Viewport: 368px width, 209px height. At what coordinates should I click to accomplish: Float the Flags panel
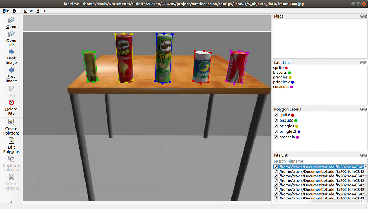362,16
